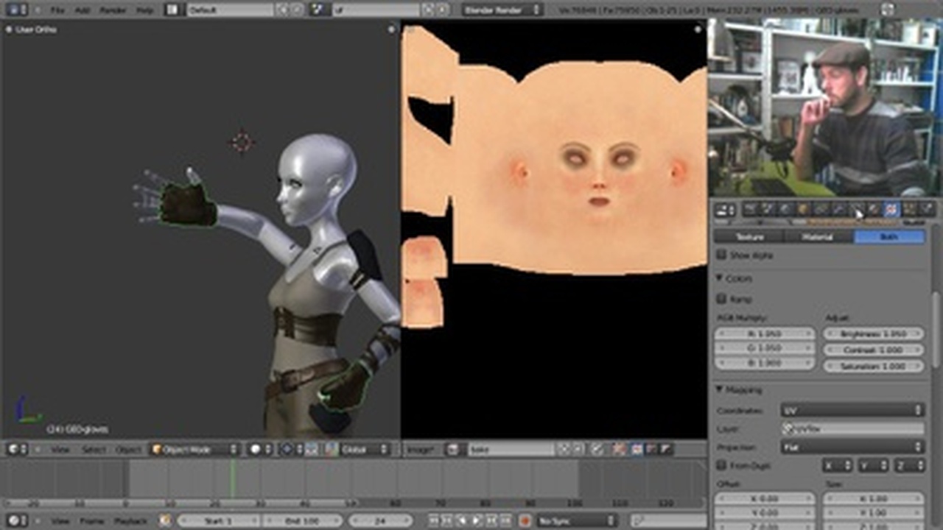
Task: Open the Coordinates UV dropdown
Action: coord(852,409)
